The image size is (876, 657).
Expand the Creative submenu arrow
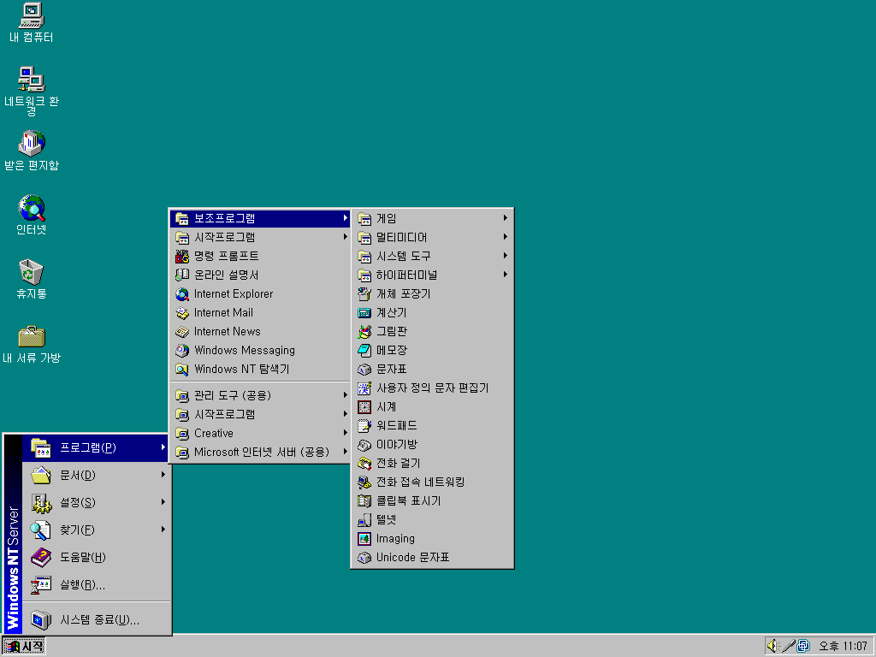(346, 433)
